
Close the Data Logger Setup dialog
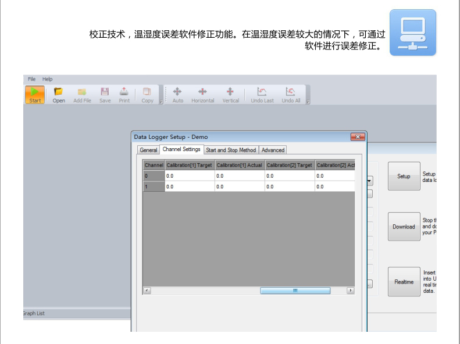click(x=358, y=137)
